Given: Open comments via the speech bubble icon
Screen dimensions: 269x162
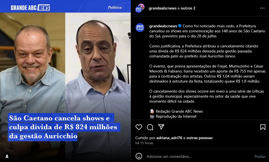Looking at the screenshot, I should coord(150,127).
